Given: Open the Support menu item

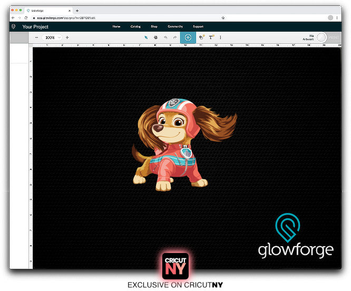Looking at the screenshot, I should (x=198, y=26).
